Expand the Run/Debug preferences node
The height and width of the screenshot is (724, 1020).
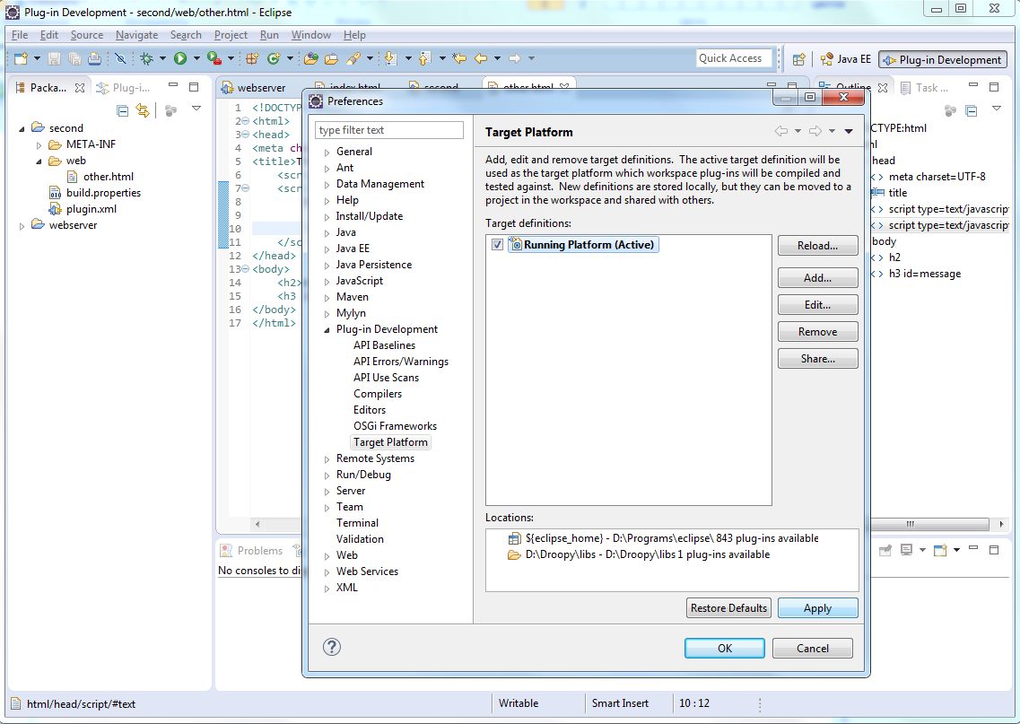pyautogui.click(x=327, y=475)
